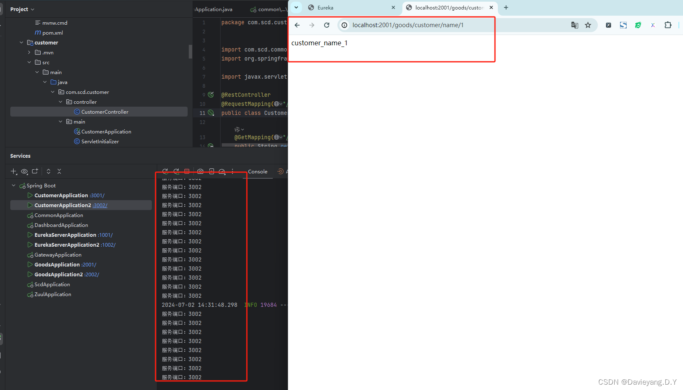Click the run gutter icon on line 11
The height and width of the screenshot is (390, 683).
211,112
